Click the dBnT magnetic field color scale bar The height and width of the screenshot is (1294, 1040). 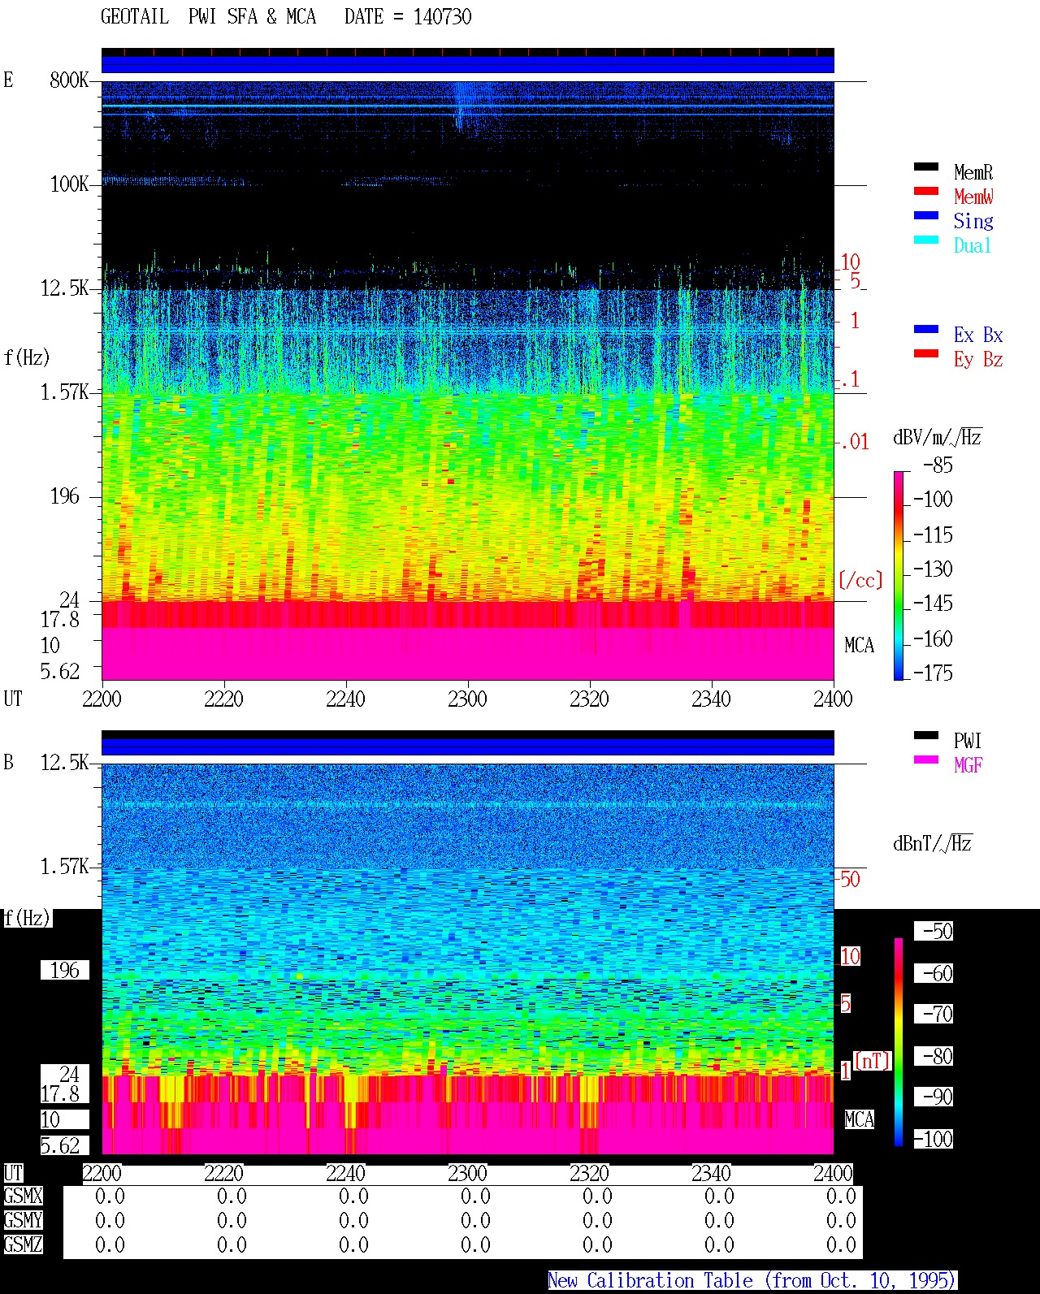coord(899,1042)
